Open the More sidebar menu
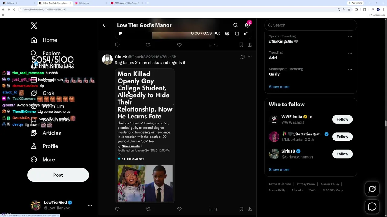 [43, 159]
